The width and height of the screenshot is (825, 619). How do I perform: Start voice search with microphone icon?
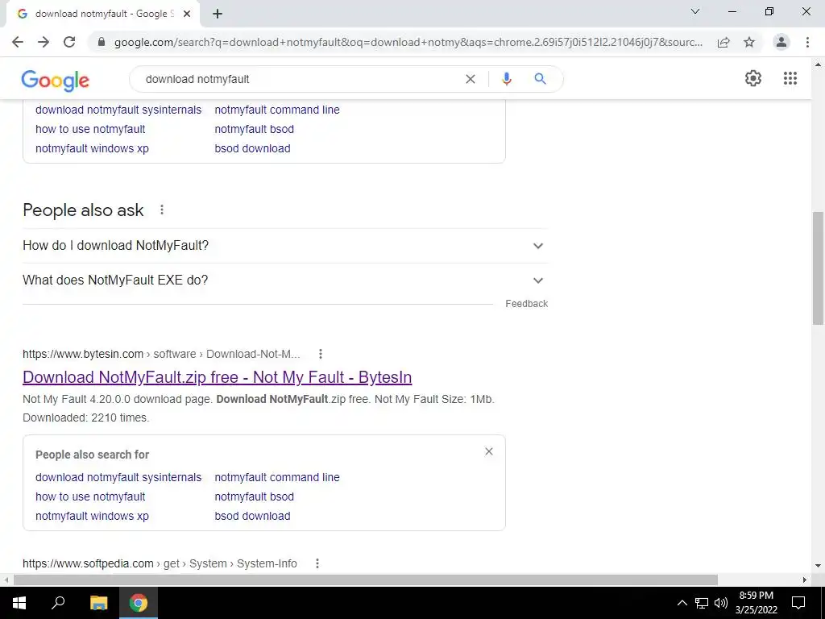pyautogui.click(x=507, y=79)
